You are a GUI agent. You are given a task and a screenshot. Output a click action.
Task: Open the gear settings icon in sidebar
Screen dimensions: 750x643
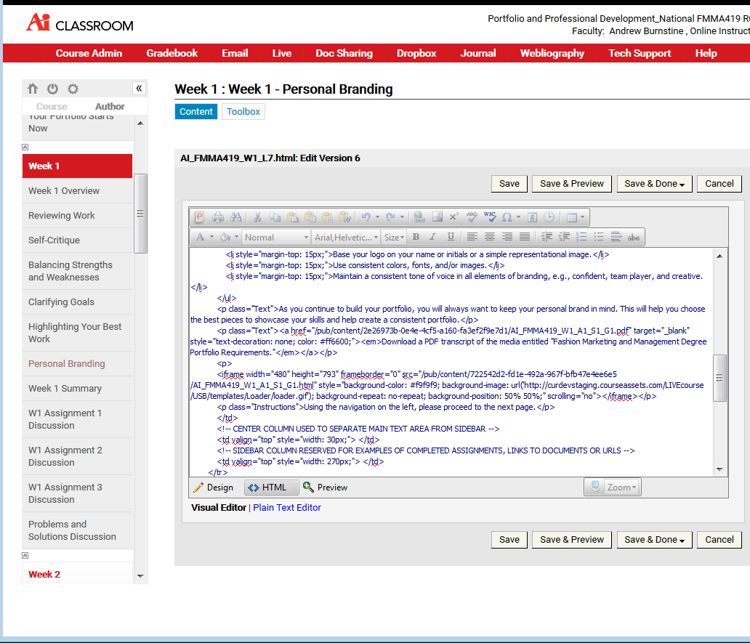click(x=73, y=89)
